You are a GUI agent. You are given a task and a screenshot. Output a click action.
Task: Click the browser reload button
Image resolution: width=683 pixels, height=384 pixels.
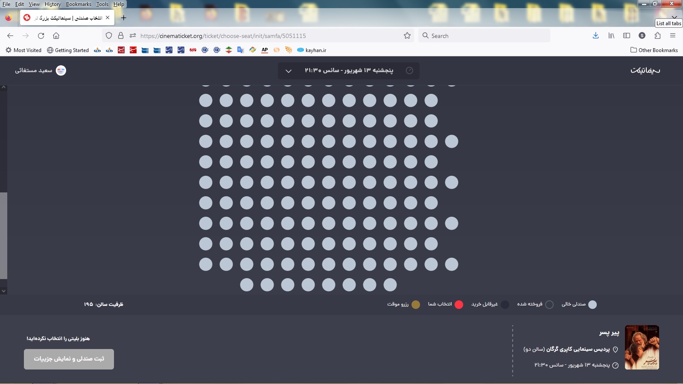(41, 36)
